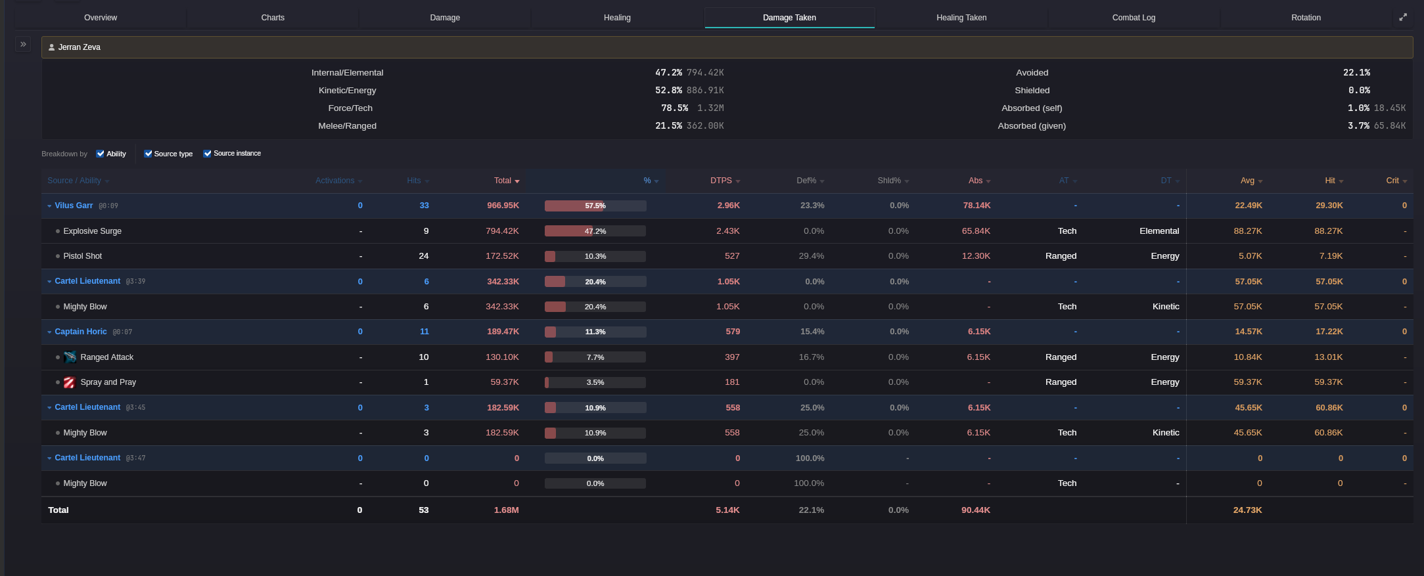Viewport: 1424px width, 576px height.
Task: Select the Jerran Zeva player bar
Action: pos(727,47)
